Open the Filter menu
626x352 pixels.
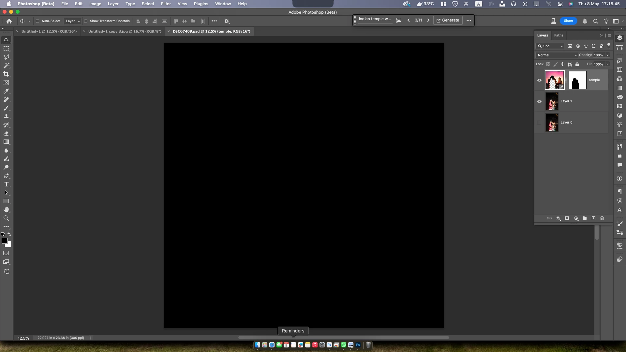[x=166, y=4]
